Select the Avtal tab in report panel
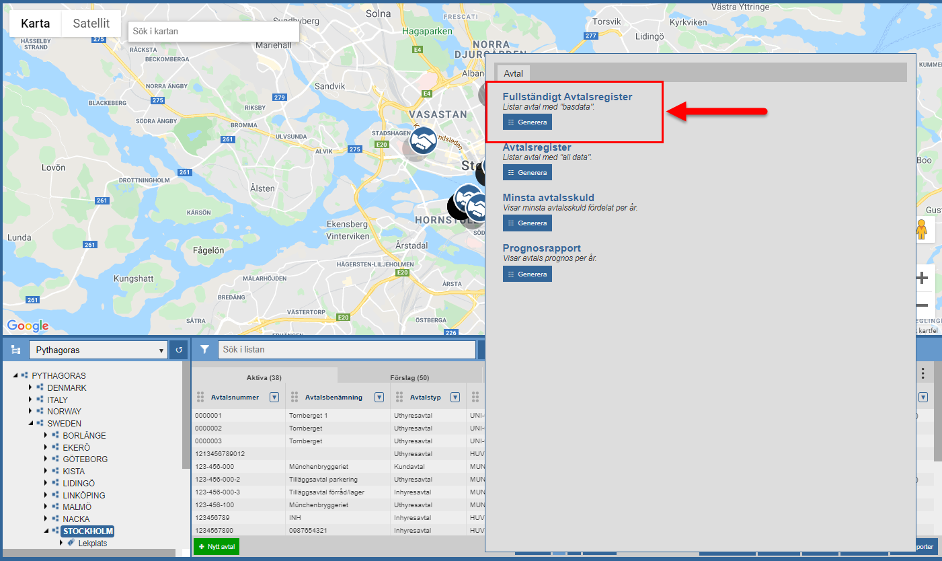This screenshot has height=561, width=942. point(514,73)
